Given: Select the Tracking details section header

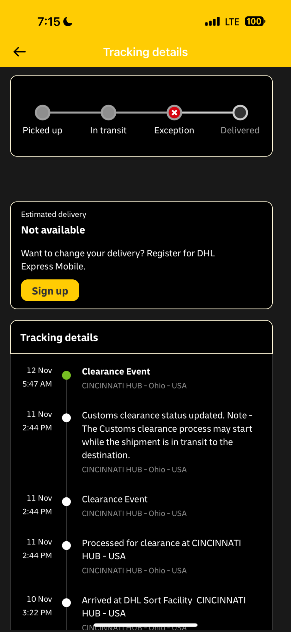Looking at the screenshot, I should [59, 337].
